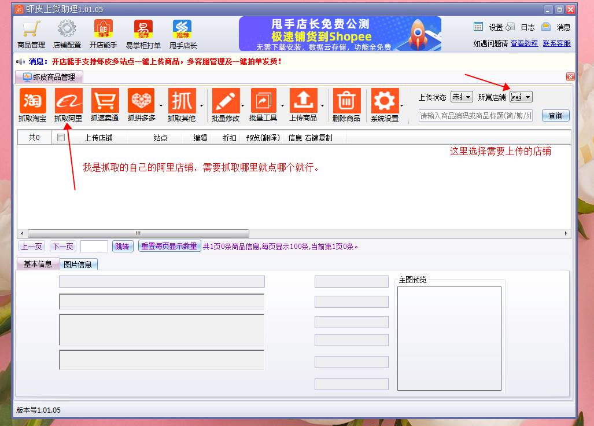The height and width of the screenshot is (426, 594).
Task: Focus the page number input box
Action: click(94, 247)
